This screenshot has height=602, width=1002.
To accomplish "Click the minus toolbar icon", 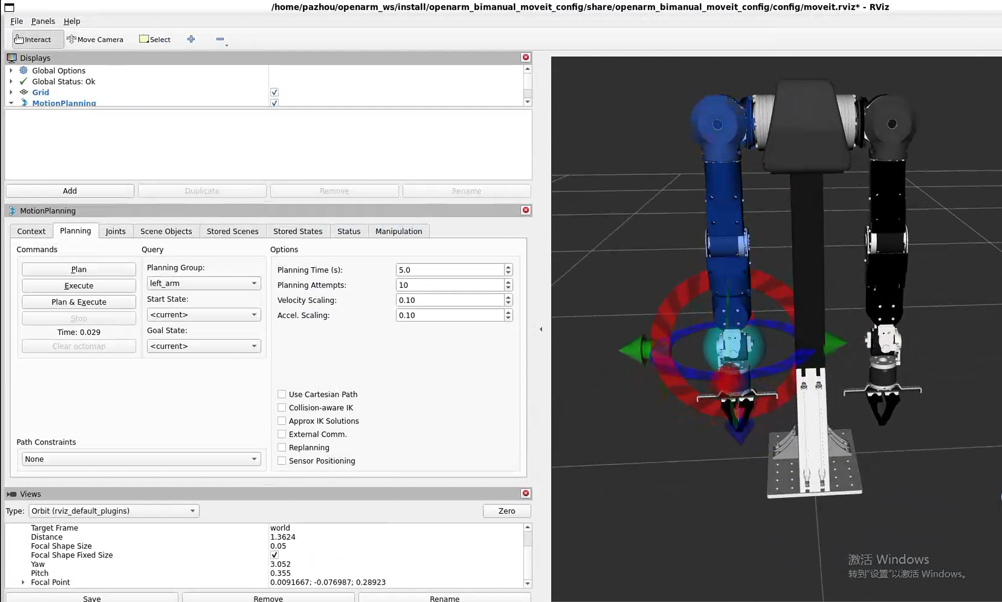I will [220, 39].
